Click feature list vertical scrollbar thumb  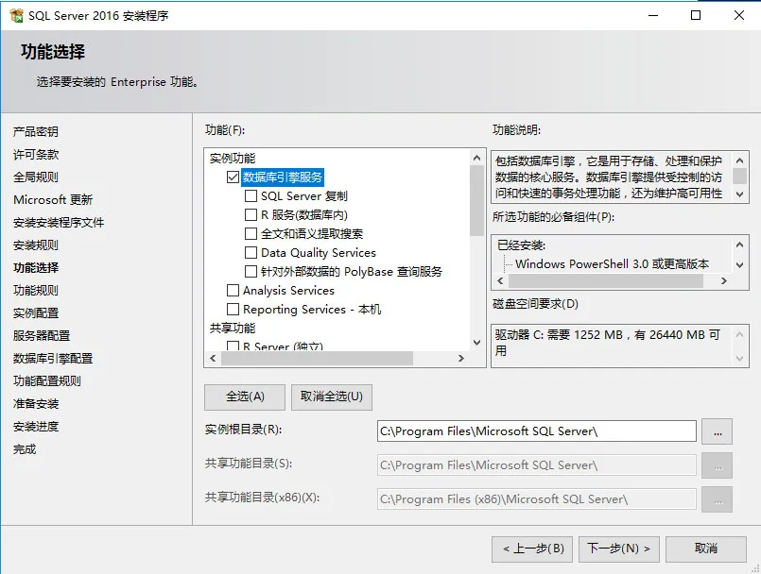pos(477,200)
